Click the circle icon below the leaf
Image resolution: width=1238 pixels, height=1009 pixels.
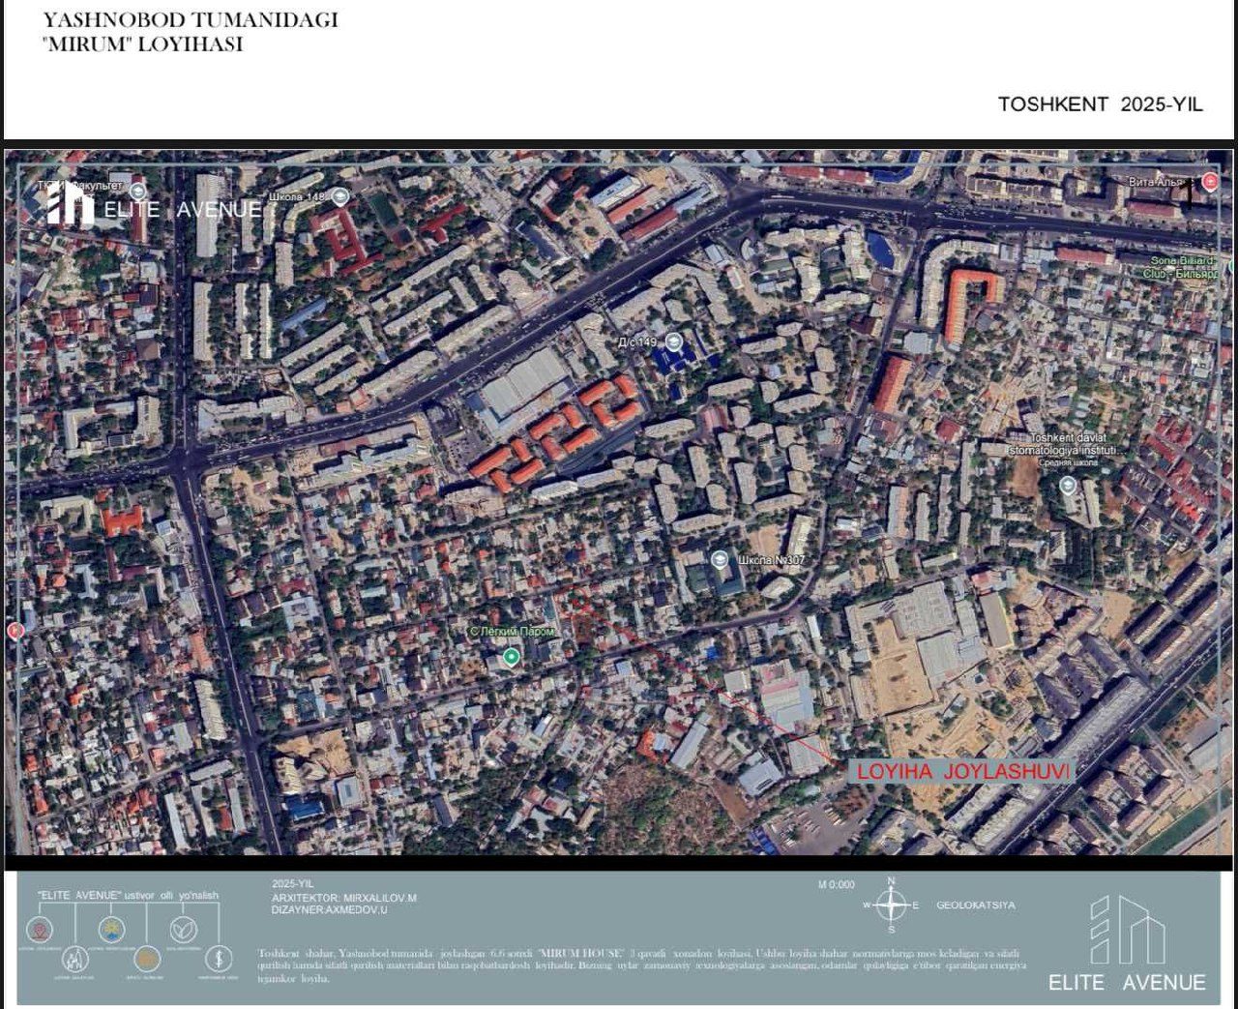[x=218, y=959]
